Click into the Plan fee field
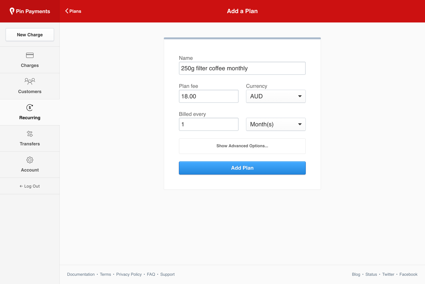This screenshot has width=425, height=284. coord(209,96)
